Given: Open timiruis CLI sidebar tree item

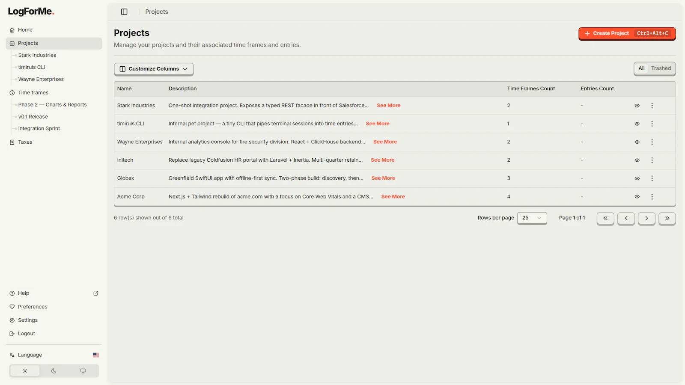Looking at the screenshot, I should coord(32,67).
